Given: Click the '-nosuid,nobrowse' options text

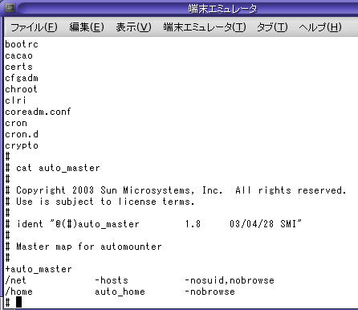Looking at the screenshot, I should point(230,280).
